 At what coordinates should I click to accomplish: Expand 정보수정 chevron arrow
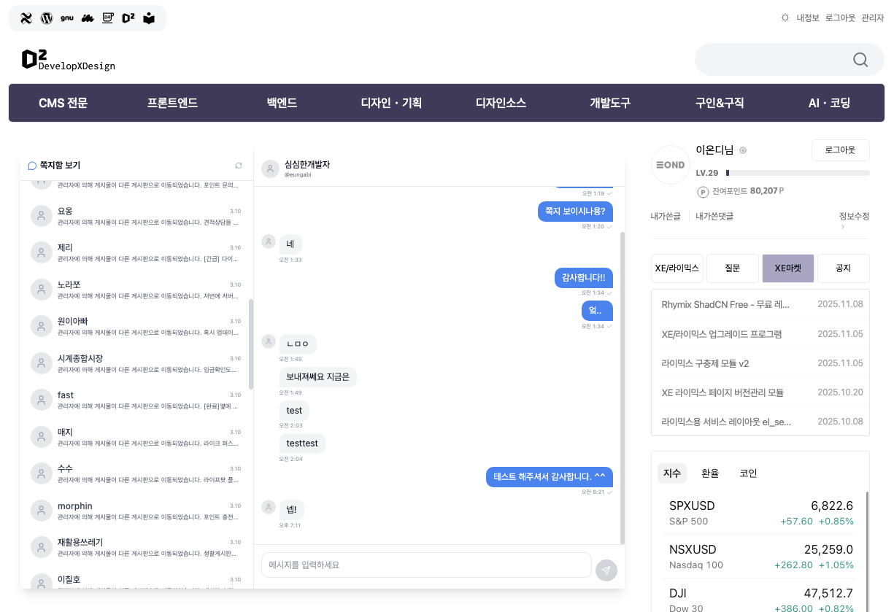point(841,227)
